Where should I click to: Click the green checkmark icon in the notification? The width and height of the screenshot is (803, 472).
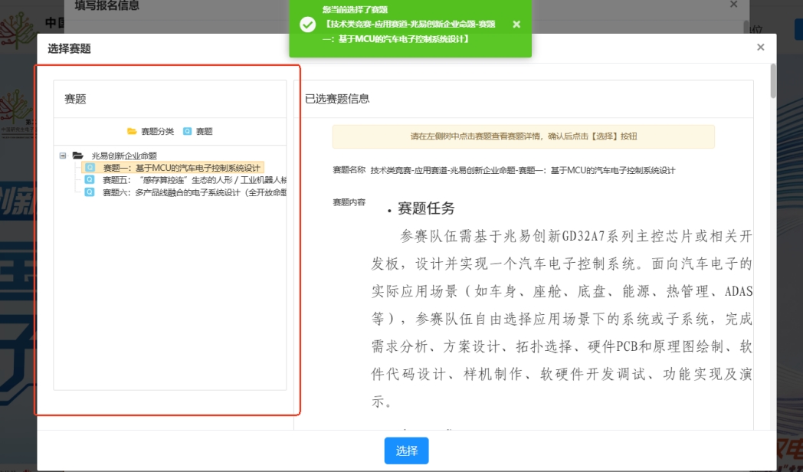click(x=307, y=25)
